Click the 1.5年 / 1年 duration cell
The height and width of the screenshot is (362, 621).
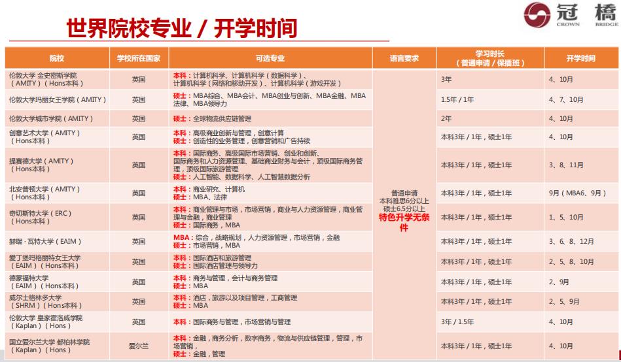[x=490, y=100]
